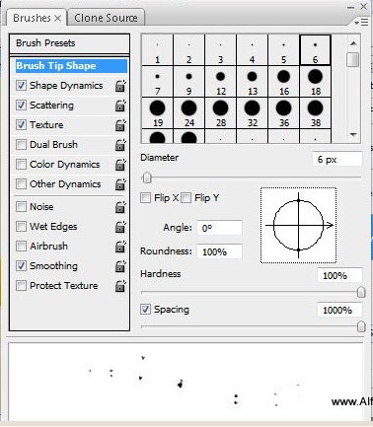Image resolution: width=373 pixels, height=427 pixels.
Task: Toggle the lock icon beside Scattering
Action: (120, 106)
